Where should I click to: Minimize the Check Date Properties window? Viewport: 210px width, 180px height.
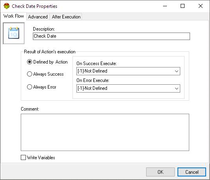coord(165,6)
